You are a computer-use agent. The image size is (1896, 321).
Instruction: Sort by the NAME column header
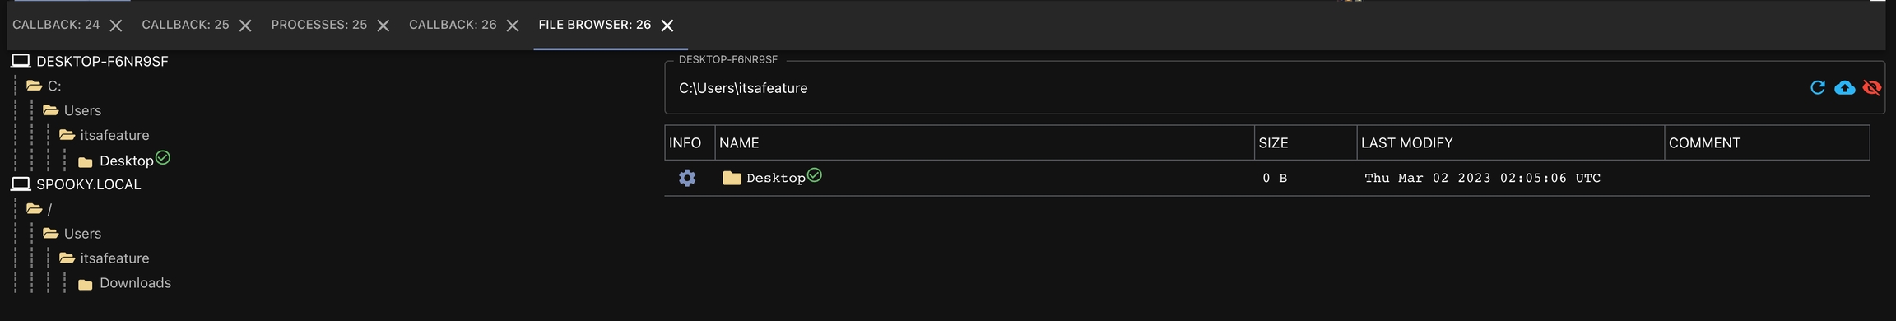(x=739, y=143)
